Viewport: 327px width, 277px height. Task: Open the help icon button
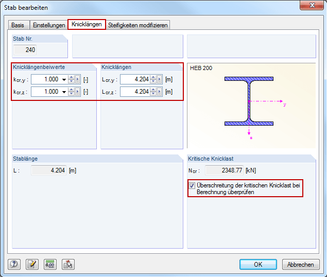click(14, 264)
